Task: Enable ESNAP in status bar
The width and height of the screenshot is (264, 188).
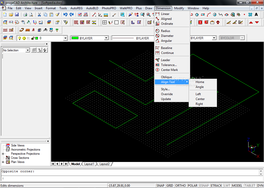Action: pyautogui.click(x=204, y=185)
